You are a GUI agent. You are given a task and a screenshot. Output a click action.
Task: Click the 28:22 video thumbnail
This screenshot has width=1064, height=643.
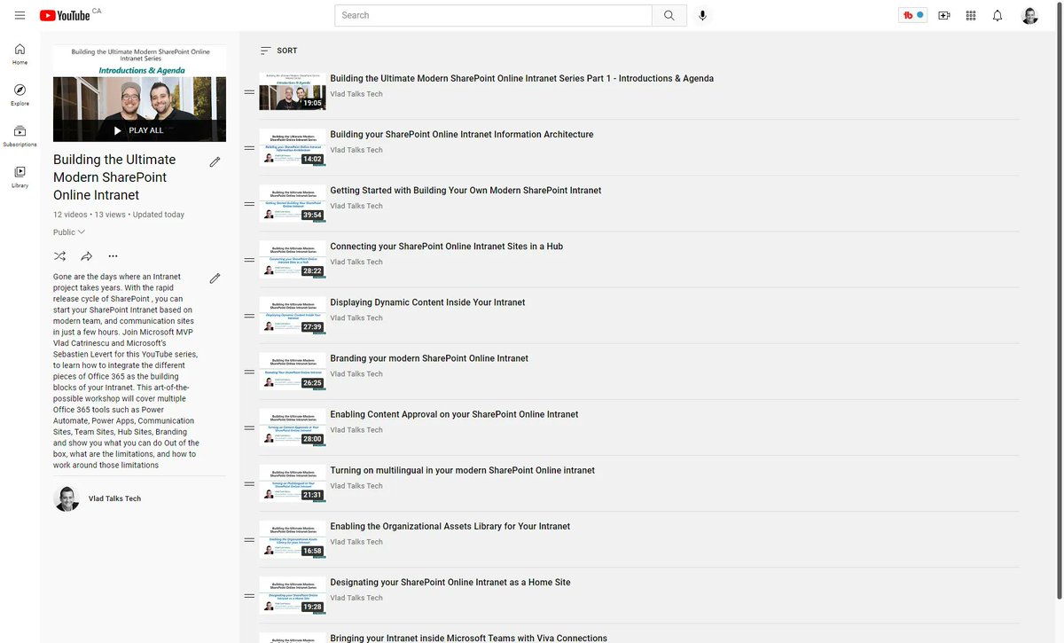tap(293, 259)
